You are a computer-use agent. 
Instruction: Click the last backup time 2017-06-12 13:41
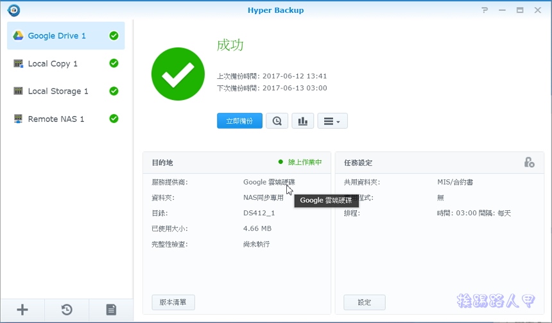click(x=295, y=76)
